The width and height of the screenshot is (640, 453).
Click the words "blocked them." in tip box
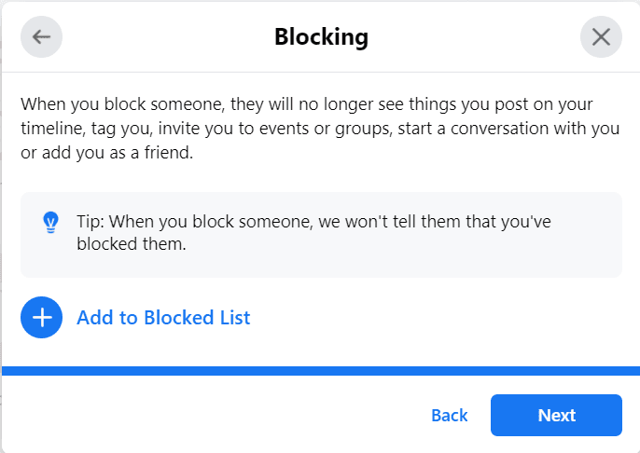(x=132, y=244)
